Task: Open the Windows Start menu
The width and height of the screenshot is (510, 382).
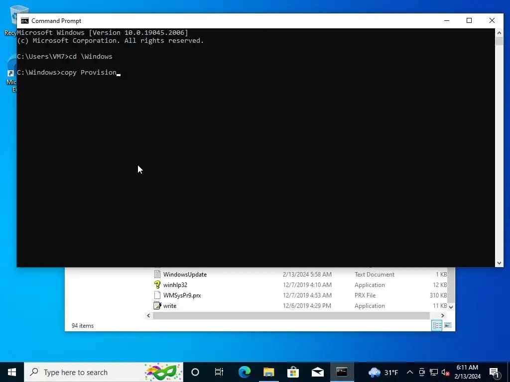Action: tap(12, 372)
